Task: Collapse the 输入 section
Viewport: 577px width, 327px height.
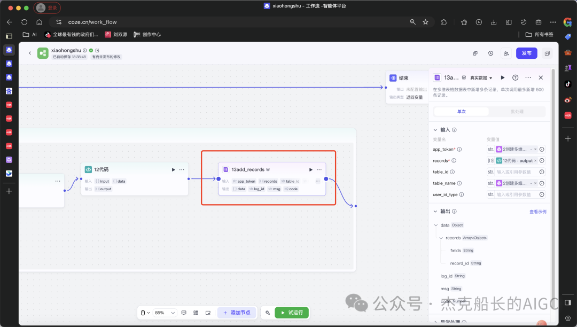Action: click(x=435, y=130)
